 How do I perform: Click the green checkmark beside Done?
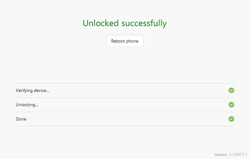pos(231,119)
